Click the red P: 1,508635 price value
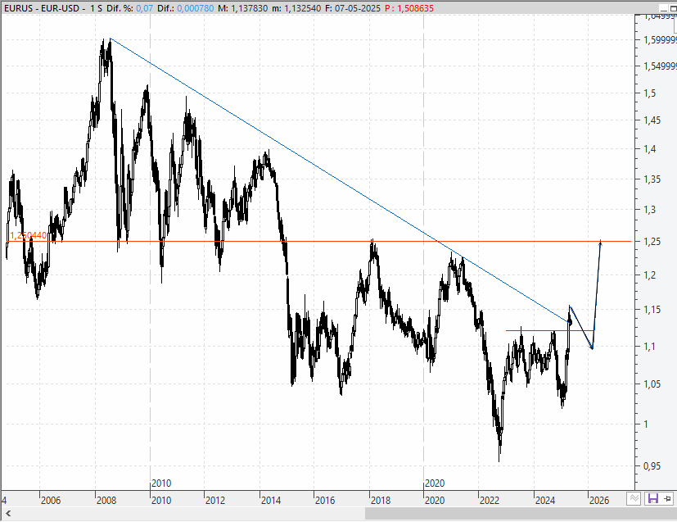 [x=408, y=8]
